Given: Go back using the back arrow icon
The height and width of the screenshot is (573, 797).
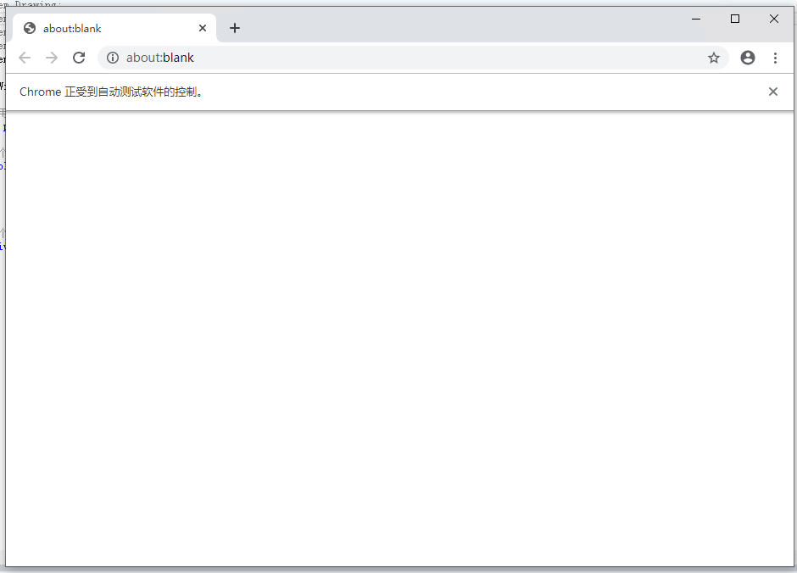Looking at the screenshot, I should point(25,58).
